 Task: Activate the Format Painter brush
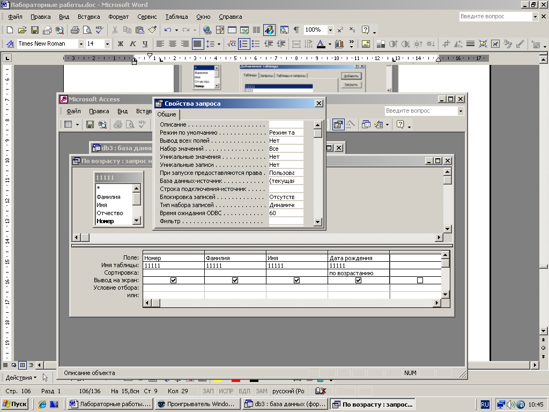pos(152,30)
